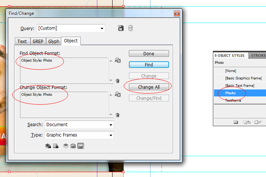This screenshot has width=266, height=177.
Task: Select the [Basic Text Frame] style
Action: [240, 86]
